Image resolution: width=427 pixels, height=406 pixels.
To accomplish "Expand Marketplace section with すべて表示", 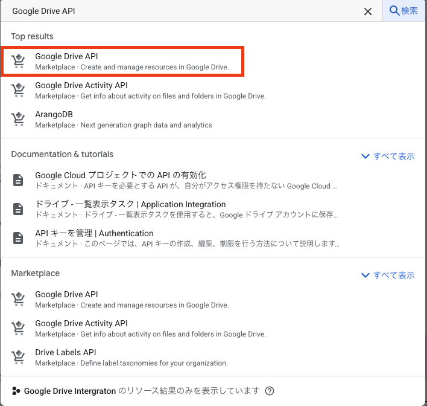I will pyautogui.click(x=388, y=275).
